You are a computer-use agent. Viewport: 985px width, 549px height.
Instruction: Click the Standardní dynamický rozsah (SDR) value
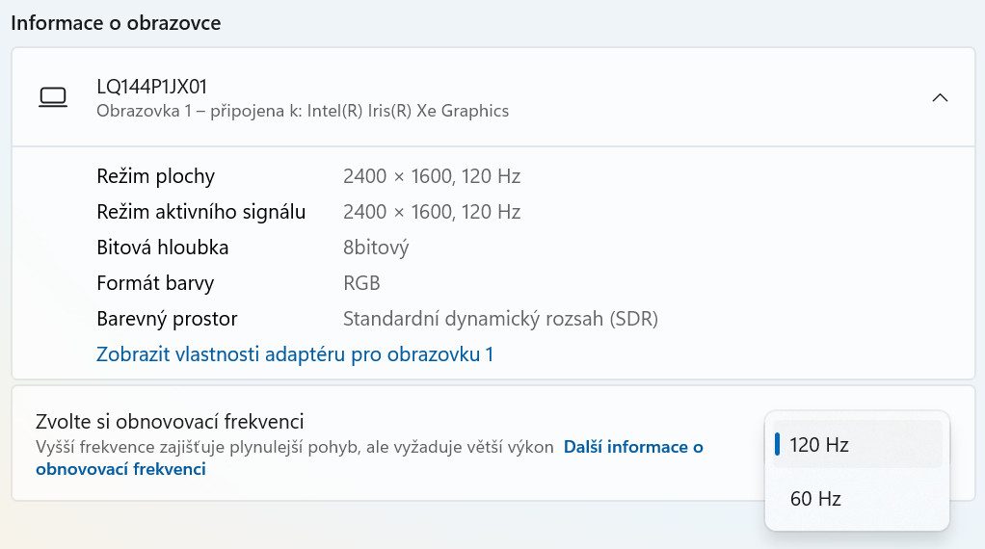[500, 319]
